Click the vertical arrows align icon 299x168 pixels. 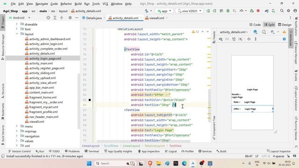tap(256, 39)
